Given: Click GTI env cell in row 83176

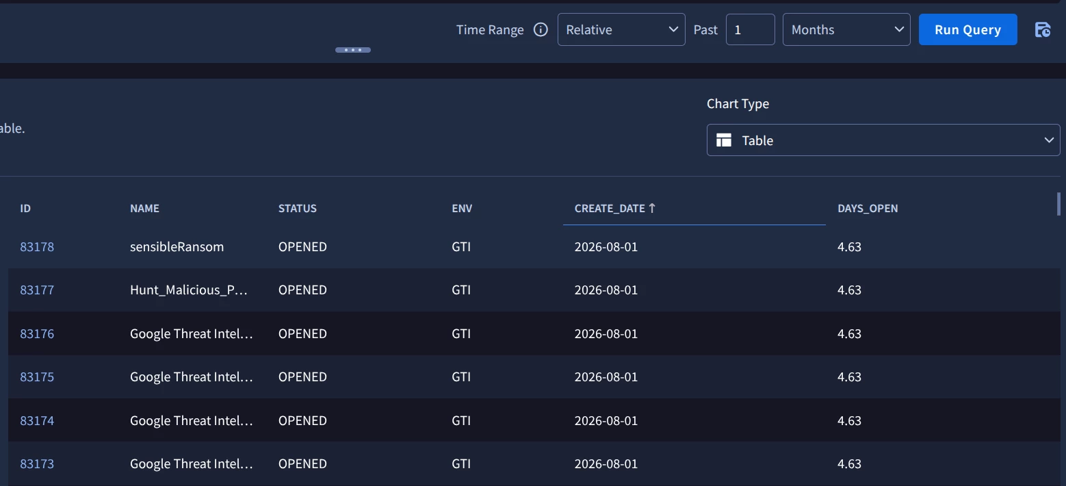Looking at the screenshot, I should coord(461,333).
